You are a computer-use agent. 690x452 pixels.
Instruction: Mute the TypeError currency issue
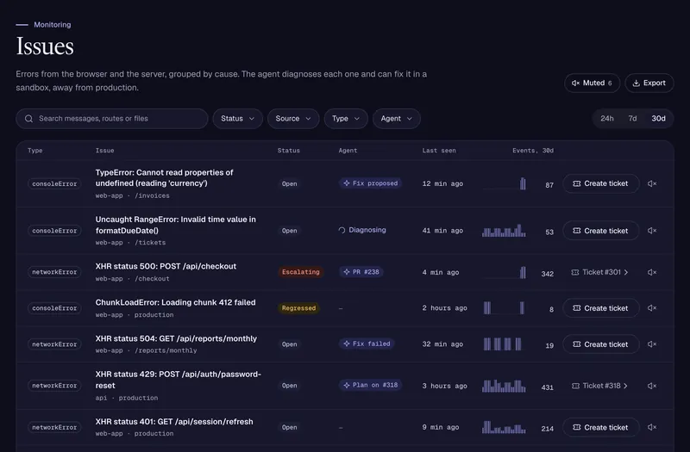click(x=652, y=183)
